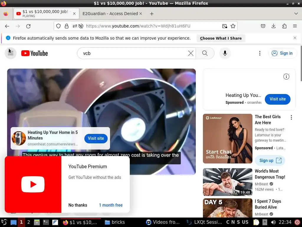Image resolution: width=302 pixels, height=227 pixels.
Task: Dismiss the Firefox data notification bar
Action: click(295, 38)
